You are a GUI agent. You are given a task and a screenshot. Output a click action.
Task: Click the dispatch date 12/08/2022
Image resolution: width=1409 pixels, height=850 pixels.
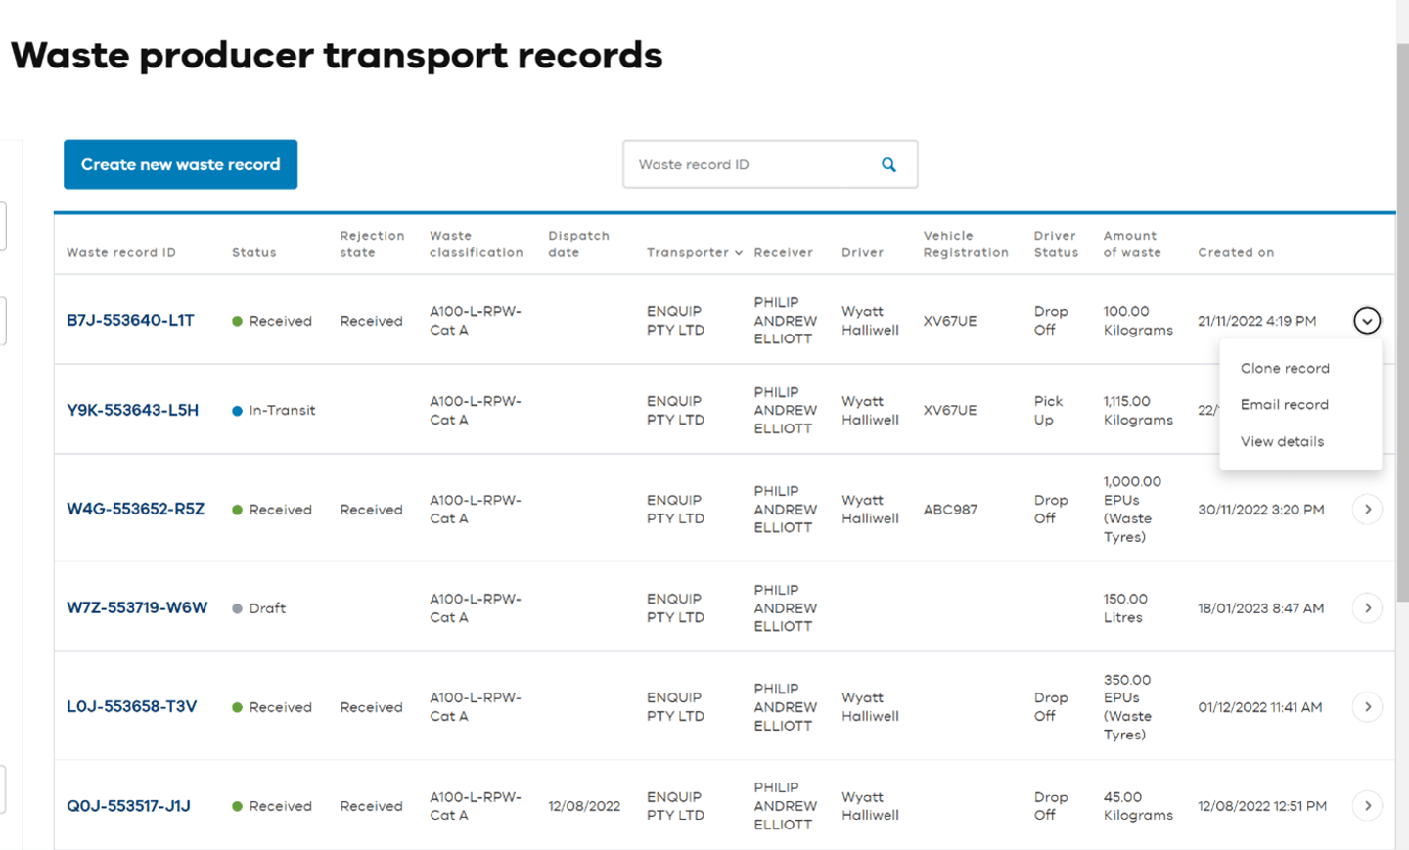tap(584, 806)
